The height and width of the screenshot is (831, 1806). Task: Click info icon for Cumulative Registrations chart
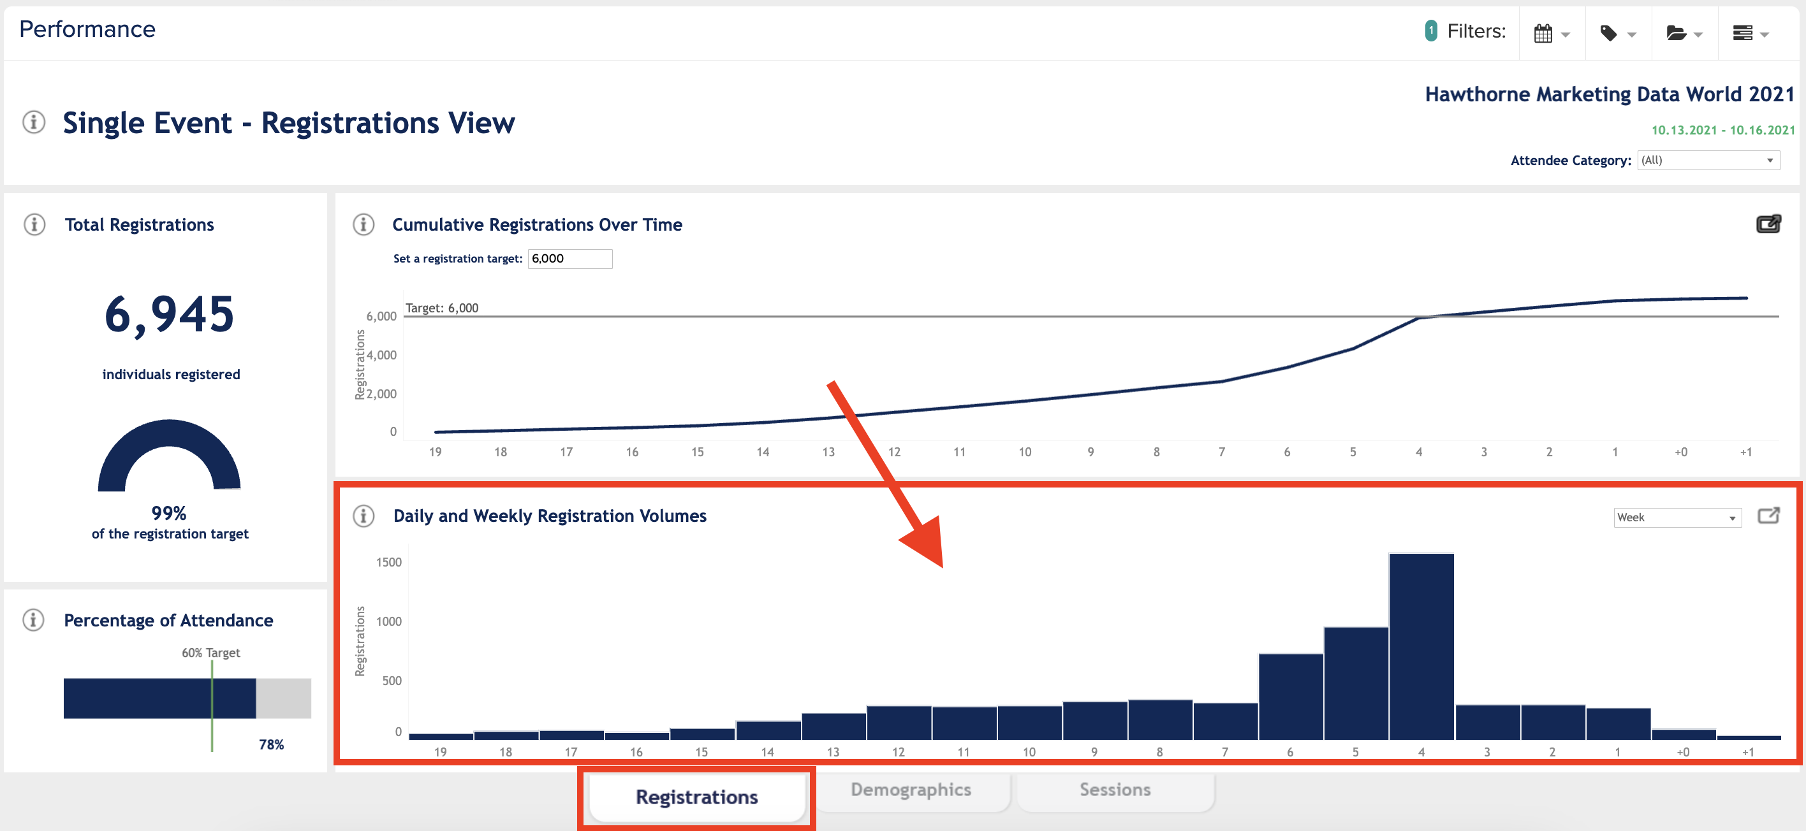click(x=363, y=224)
